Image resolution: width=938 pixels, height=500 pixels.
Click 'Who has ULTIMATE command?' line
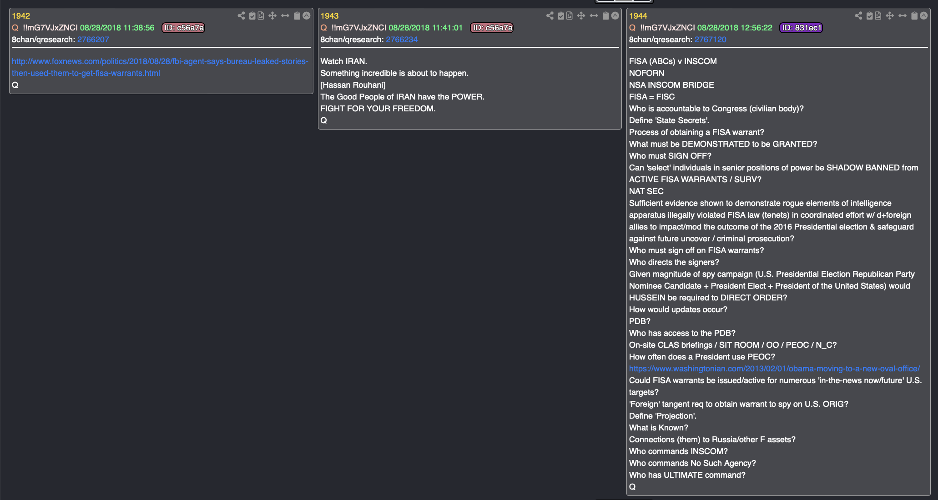click(x=687, y=475)
